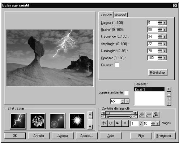Viewport: 179px width, 143px height.
Task: Click the Fixe button
Action: click(x=141, y=136)
